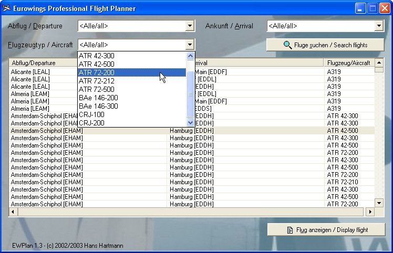Choose ATR 72-200 in the aircraft list
The height and width of the screenshot is (253, 393).
[x=132, y=72]
